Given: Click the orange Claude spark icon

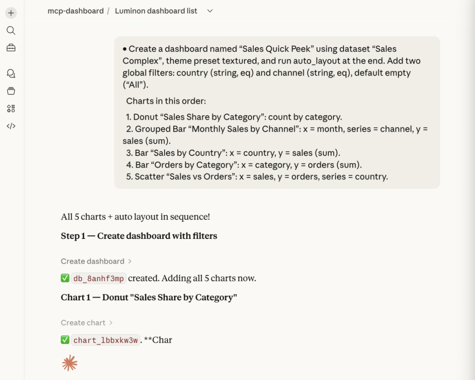Looking at the screenshot, I should (70, 363).
